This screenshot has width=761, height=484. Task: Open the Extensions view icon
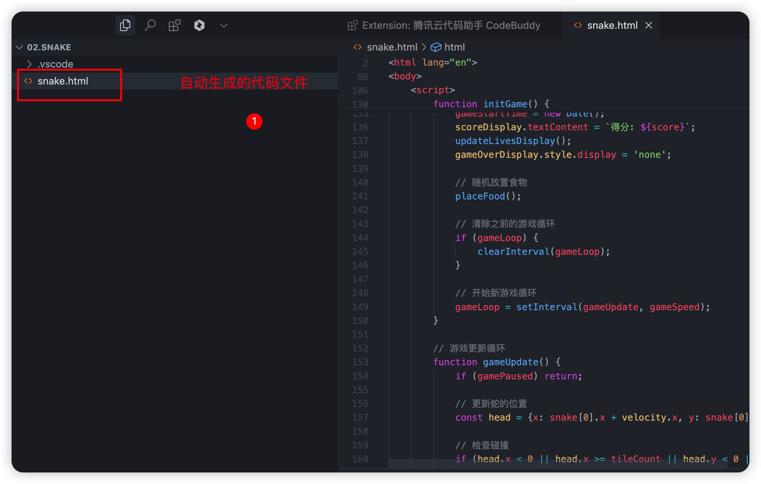click(174, 25)
